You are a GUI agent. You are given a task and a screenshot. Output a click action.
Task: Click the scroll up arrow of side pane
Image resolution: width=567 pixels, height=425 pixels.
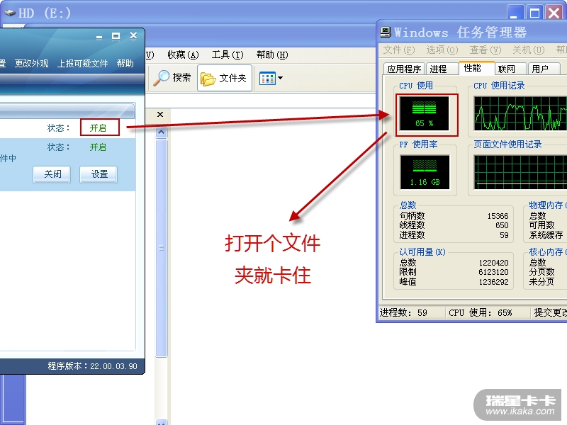tap(162, 132)
